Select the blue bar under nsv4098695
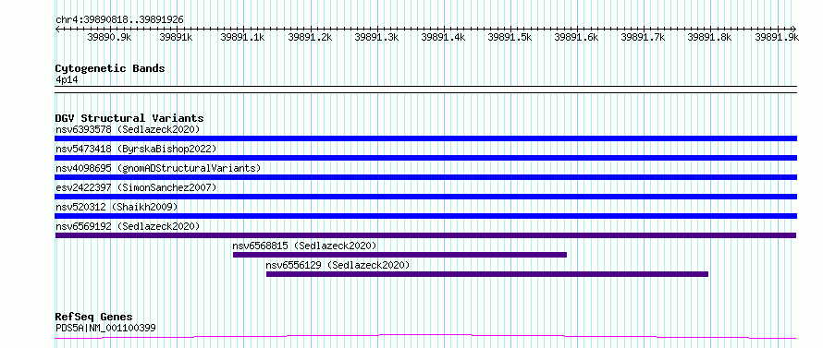This screenshot has width=823, height=348. coord(425,177)
